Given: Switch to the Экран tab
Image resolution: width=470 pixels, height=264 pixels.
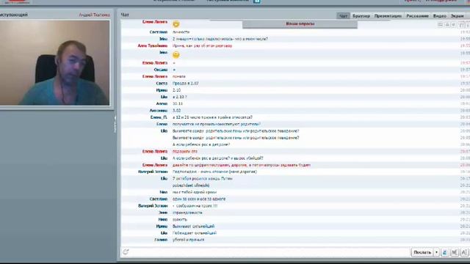Looking at the screenshot, I should (458, 16).
